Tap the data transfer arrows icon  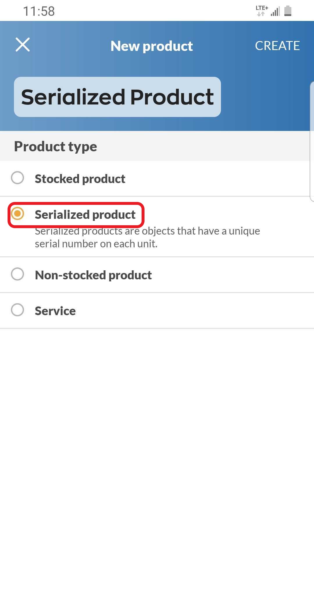(261, 14)
